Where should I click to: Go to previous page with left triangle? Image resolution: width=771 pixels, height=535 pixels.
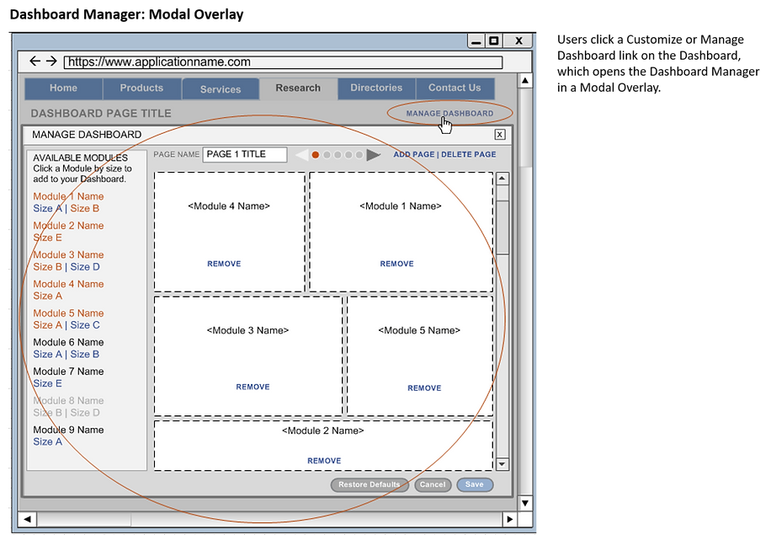click(302, 155)
